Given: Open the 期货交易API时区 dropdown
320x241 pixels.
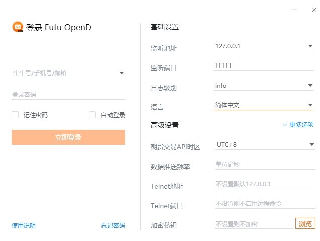Looking at the screenshot, I should pyautogui.click(x=311, y=145).
